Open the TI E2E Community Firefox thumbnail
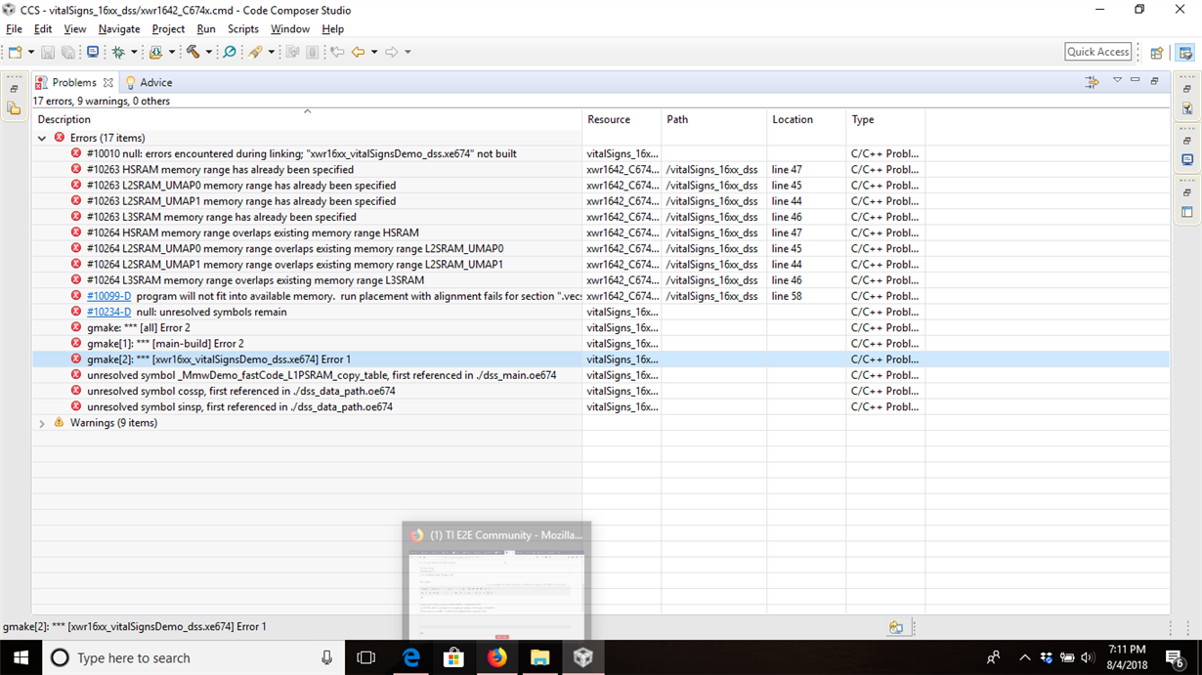Viewport: 1202px width, 675px height. [496, 581]
